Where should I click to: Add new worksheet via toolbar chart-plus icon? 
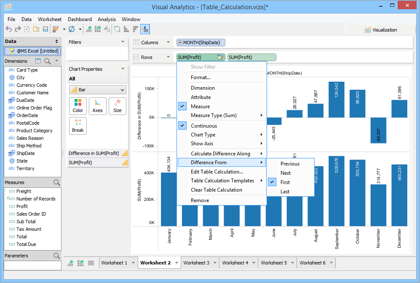[x=88, y=29]
